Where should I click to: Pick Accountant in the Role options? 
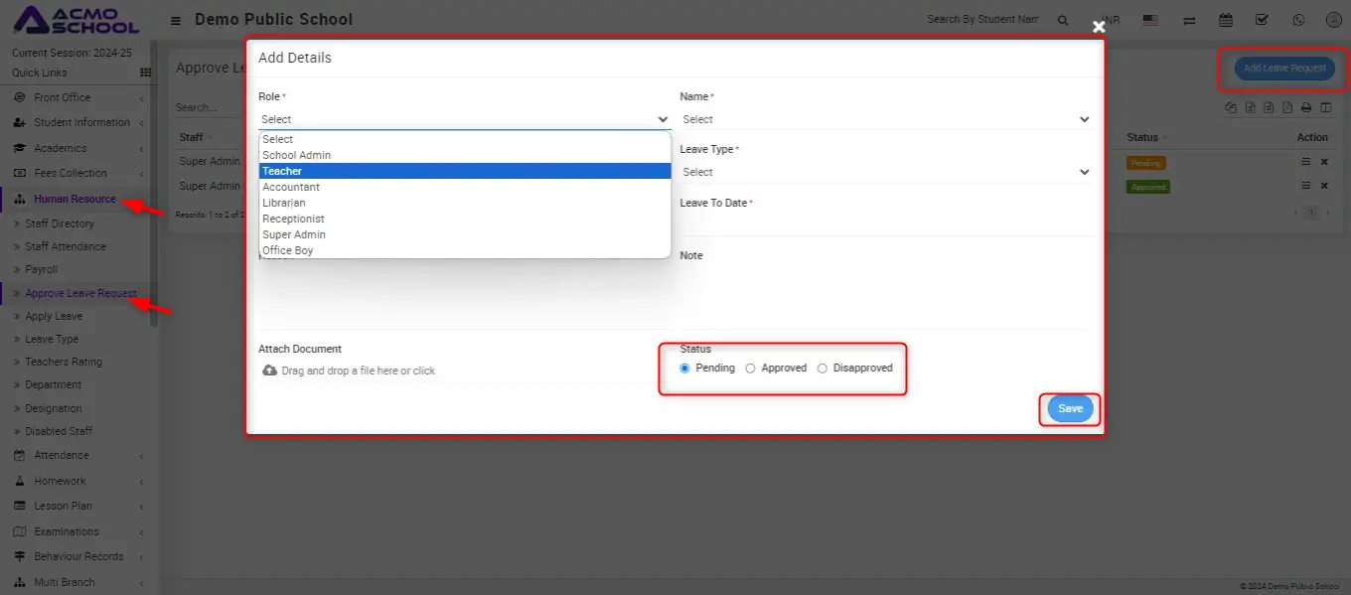[x=291, y=187]
